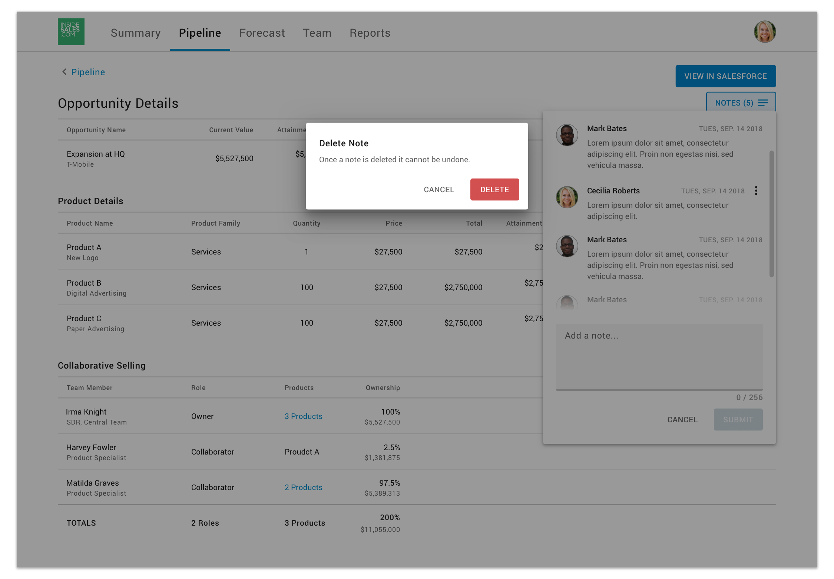Confirm with the red Delete button
Screen dimensions: 834x579
(x=494, y=190)
